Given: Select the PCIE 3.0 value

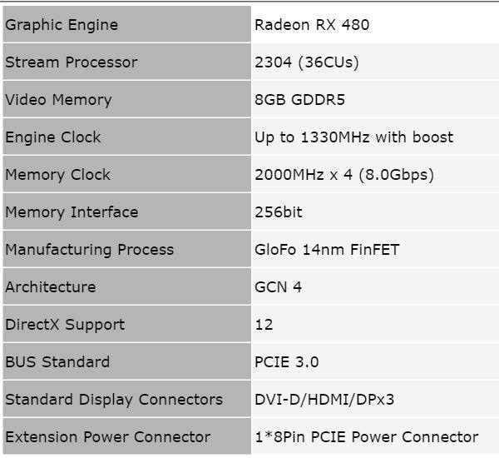Looking at the screenshot, I should coord(287,362).
